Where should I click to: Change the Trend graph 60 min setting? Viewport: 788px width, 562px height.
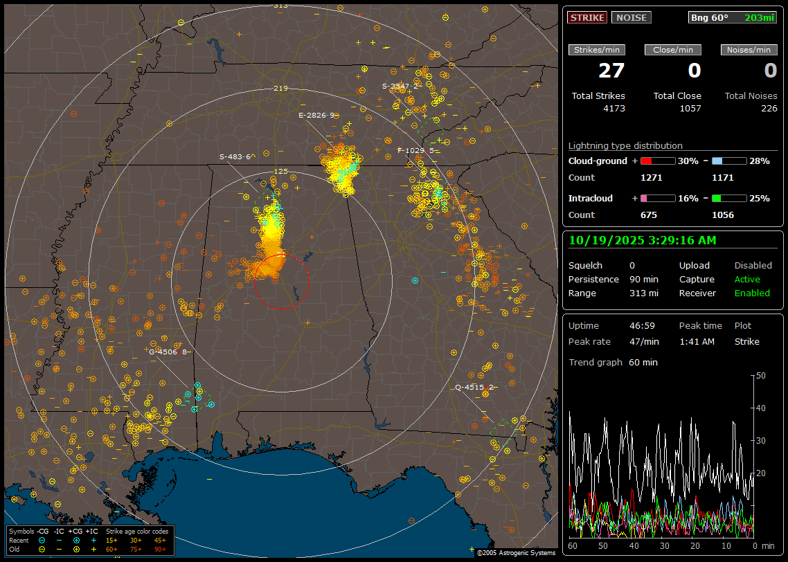[643, 363]
